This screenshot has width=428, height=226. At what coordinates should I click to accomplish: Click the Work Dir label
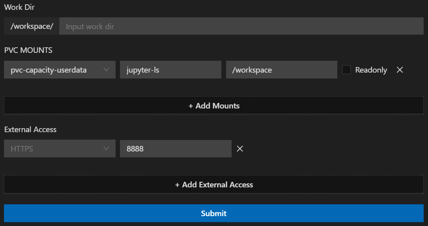click(x=19, y=7)
